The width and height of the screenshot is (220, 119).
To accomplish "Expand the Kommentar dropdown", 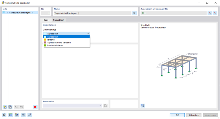I will (100, 105).
